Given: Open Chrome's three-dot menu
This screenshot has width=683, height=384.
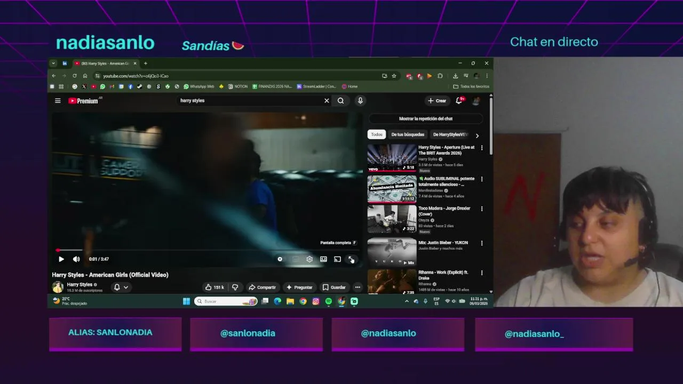Looking at the screenshot, I should point(487,76).
